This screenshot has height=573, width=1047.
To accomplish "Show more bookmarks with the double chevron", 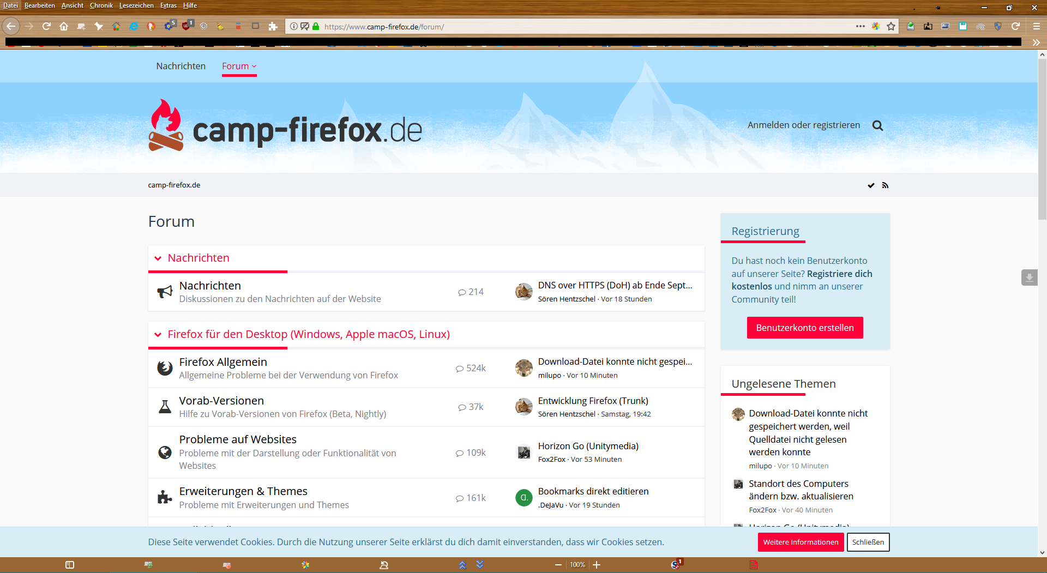I will tap(1036, 42).
